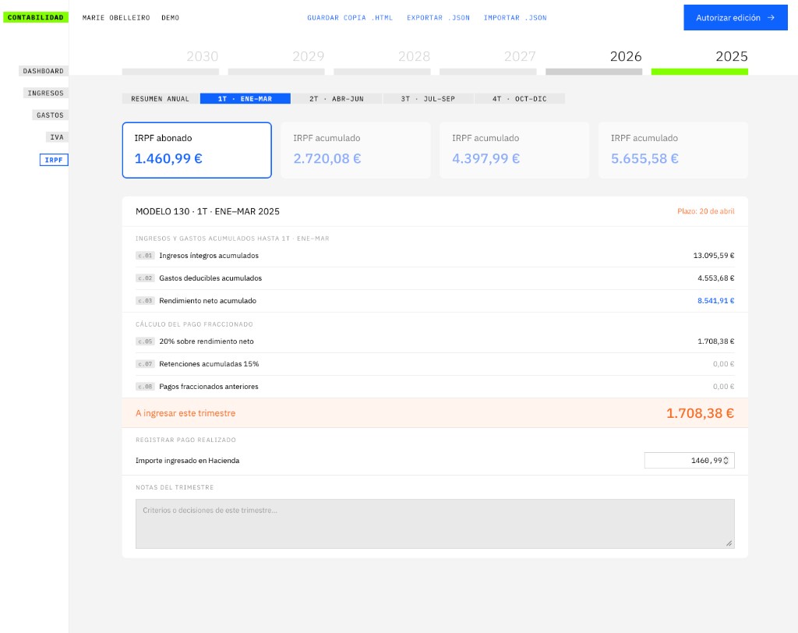Open the IVA section
798x633 pixels.
coord(56,137)
